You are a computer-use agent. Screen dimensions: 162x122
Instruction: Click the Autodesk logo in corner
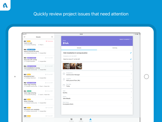(5, 5)
